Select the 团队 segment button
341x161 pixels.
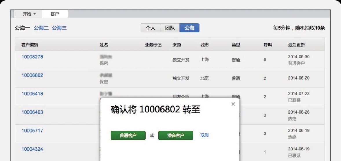170,28
